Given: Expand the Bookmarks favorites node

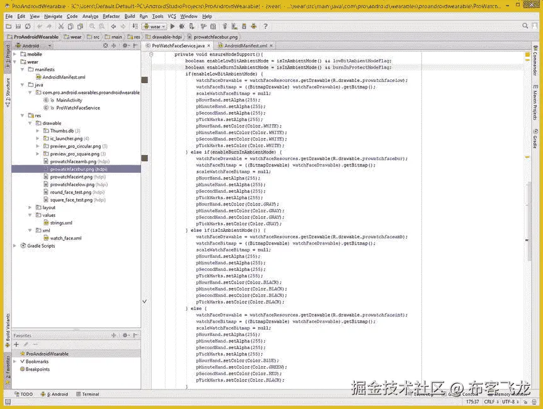Looking at the screenshot, I should (x=14, y=362).
